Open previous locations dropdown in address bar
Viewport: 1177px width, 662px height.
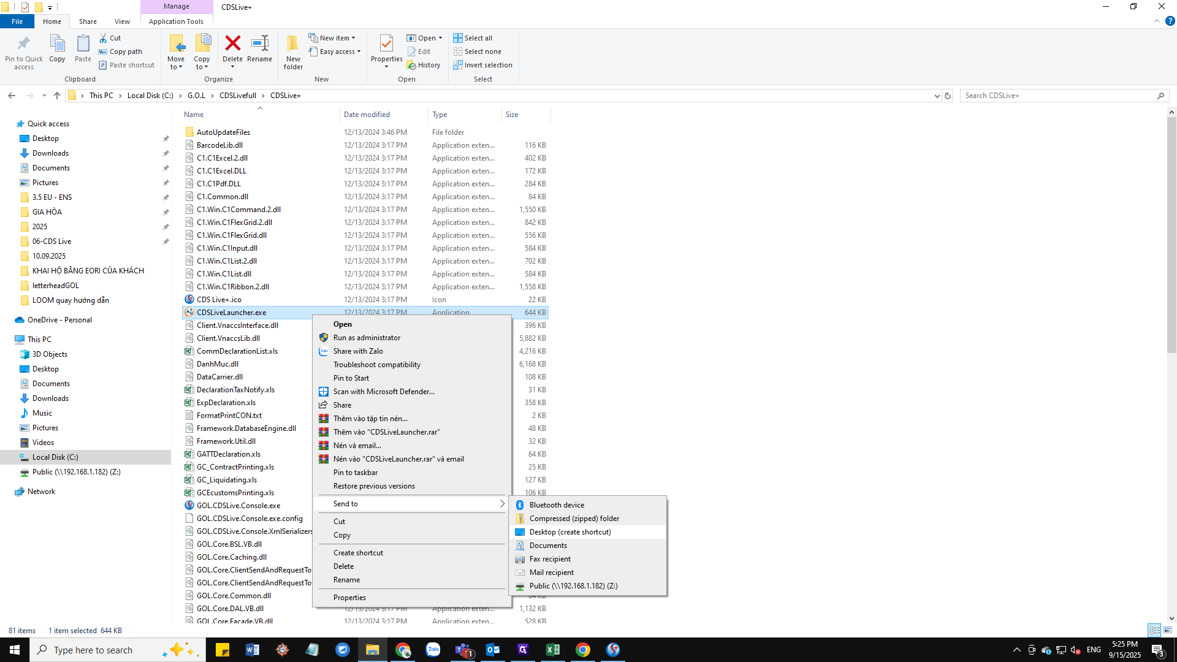(936, 96)
